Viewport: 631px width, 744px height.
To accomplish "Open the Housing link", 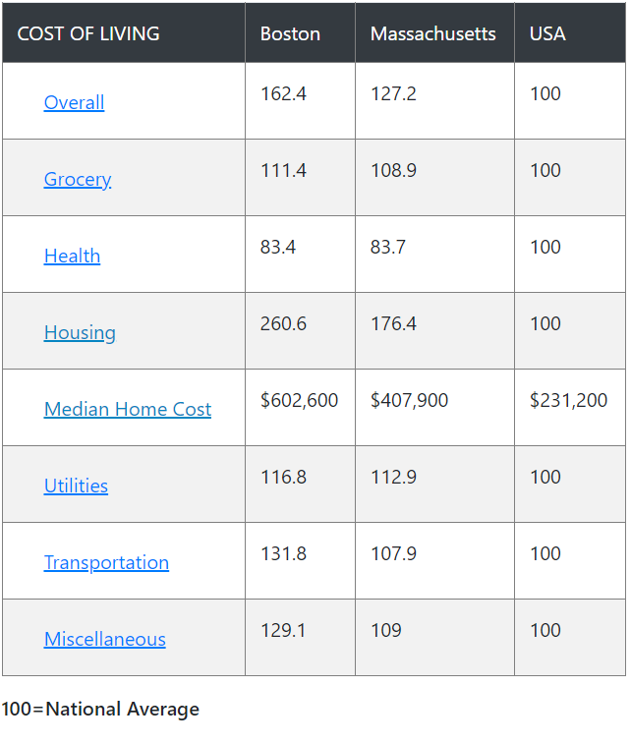I will coord(80,332).
